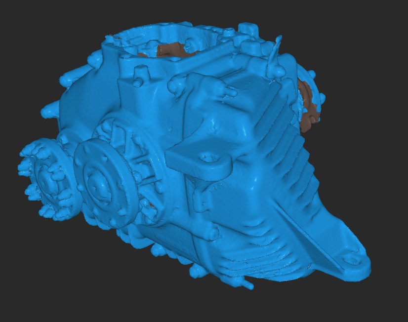Screen dimensions: 408x322
Task: Pick the bolt on the lower vertical seam
Action: pos(211,232)
